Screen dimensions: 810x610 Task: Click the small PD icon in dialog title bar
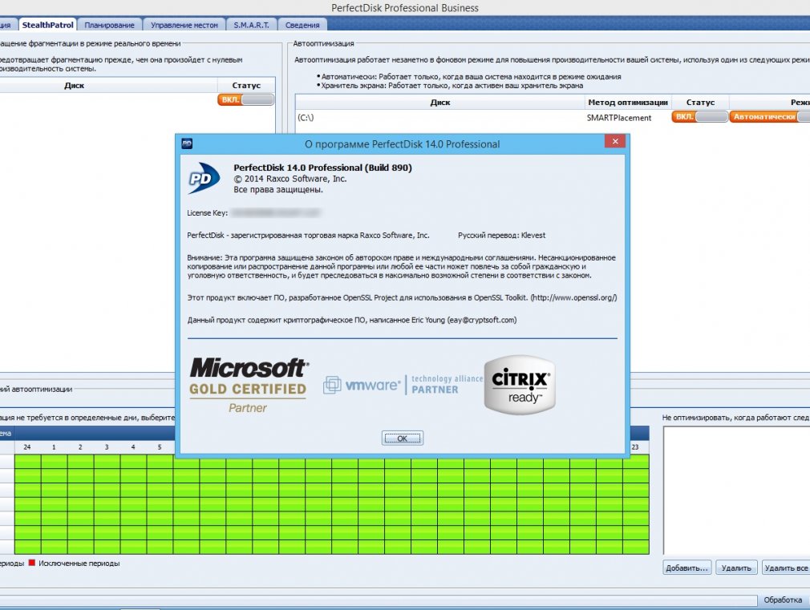point(187,143)
